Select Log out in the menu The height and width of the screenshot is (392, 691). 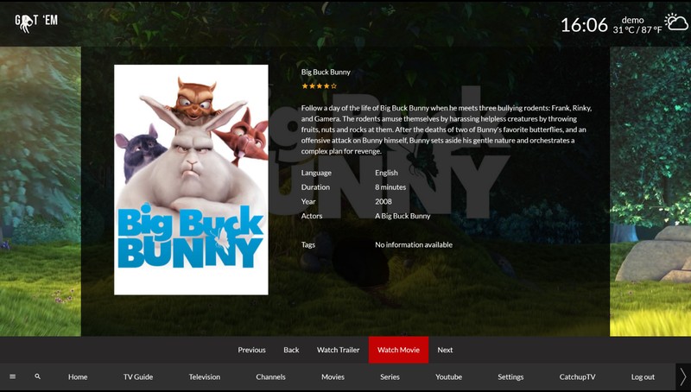643,377
